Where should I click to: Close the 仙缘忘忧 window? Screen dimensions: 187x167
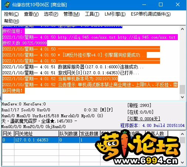178,5
